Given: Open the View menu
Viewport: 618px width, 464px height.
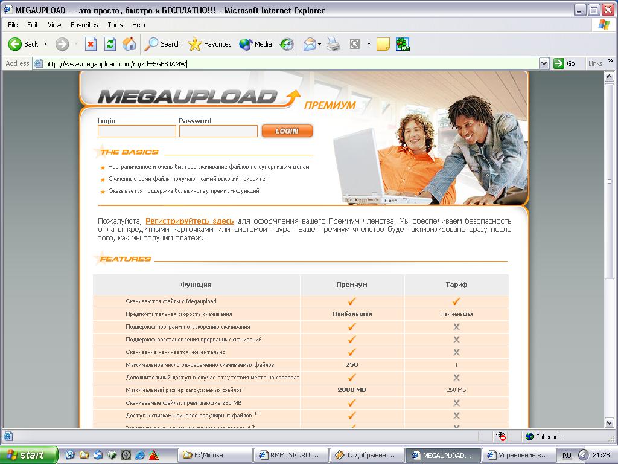Looking at the screenshot, I should pyautogui.click(x=54, y=24).
